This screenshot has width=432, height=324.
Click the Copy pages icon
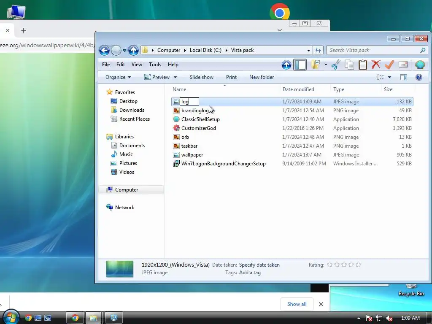tap(349, 65)
